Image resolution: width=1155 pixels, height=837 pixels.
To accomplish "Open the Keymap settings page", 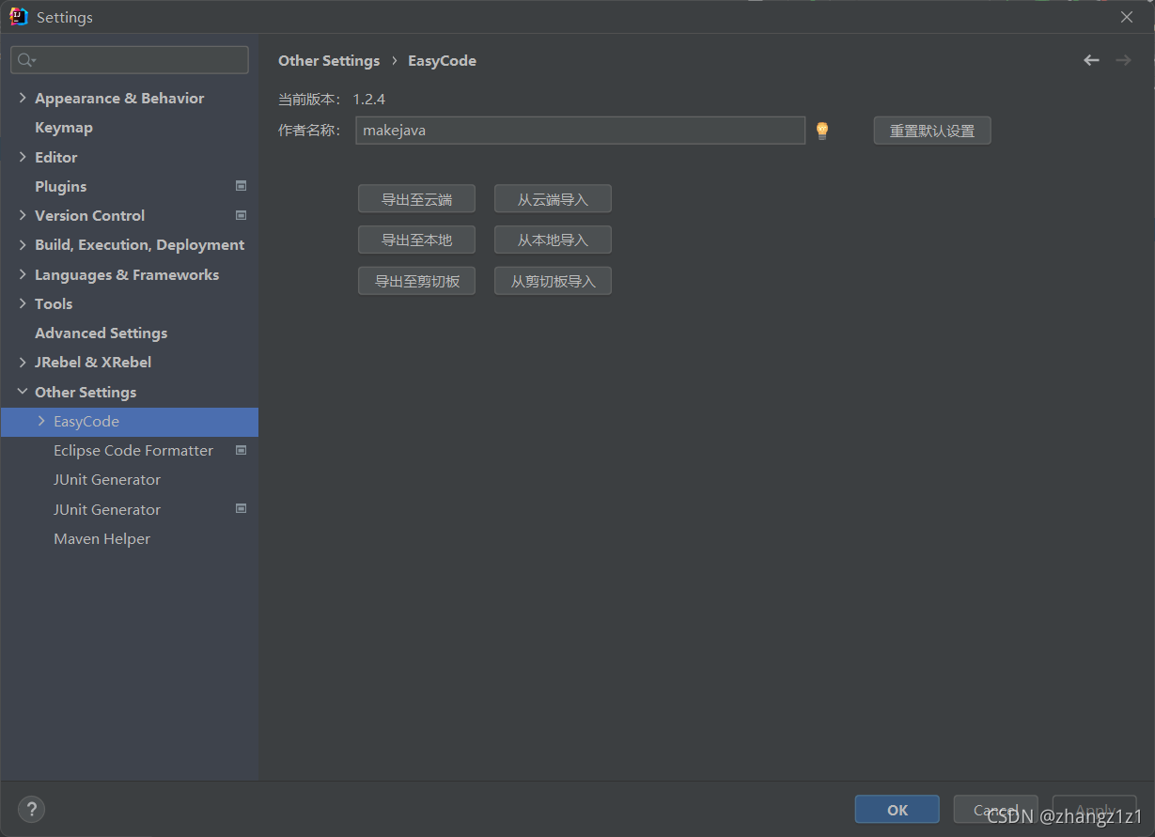I will [64, 128].
